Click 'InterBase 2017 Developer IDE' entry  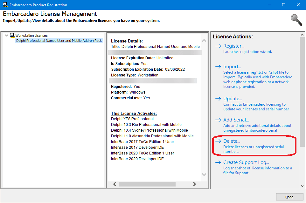[137, 147]
